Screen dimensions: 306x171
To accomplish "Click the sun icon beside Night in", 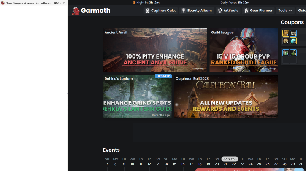I will (x=134, y=3).
